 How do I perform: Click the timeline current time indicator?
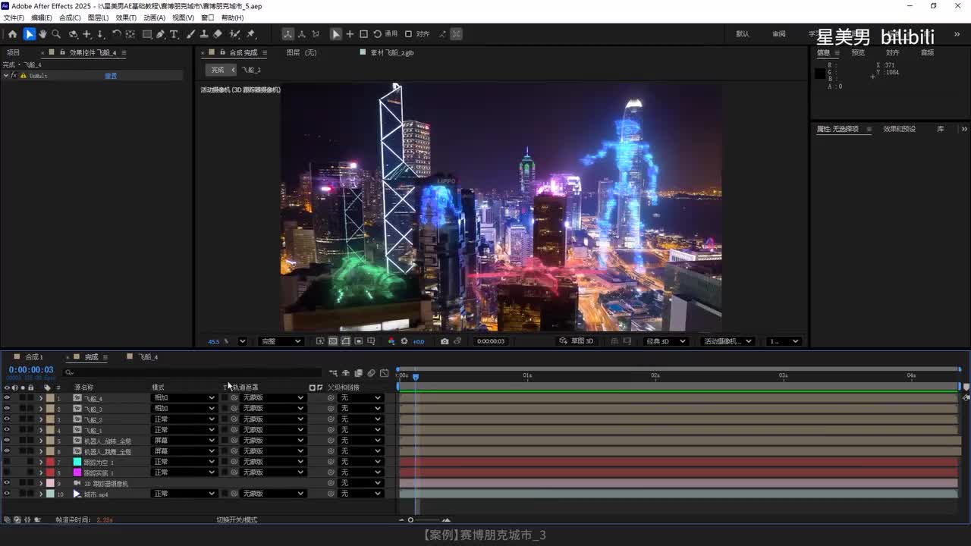tap(416, 377)
